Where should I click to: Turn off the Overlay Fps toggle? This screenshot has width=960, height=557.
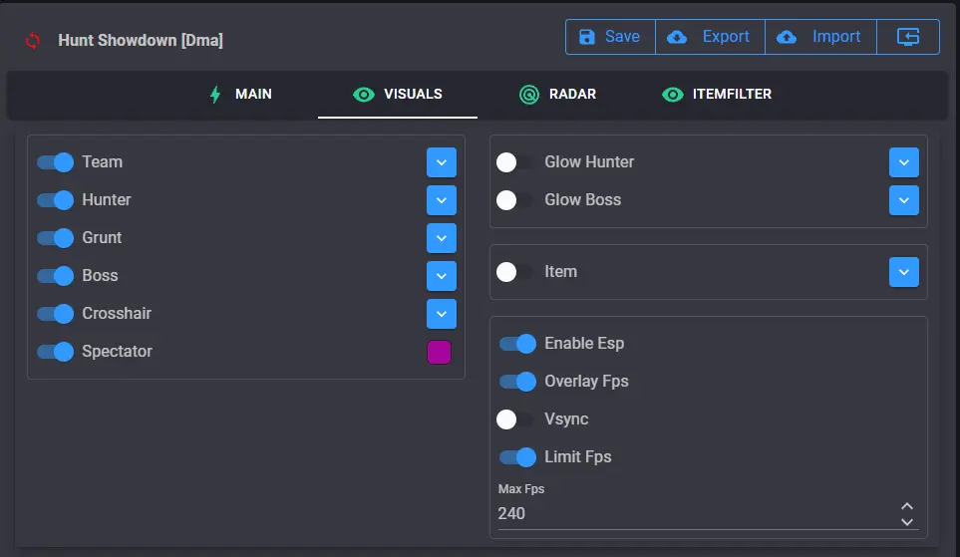pos(518,382)
